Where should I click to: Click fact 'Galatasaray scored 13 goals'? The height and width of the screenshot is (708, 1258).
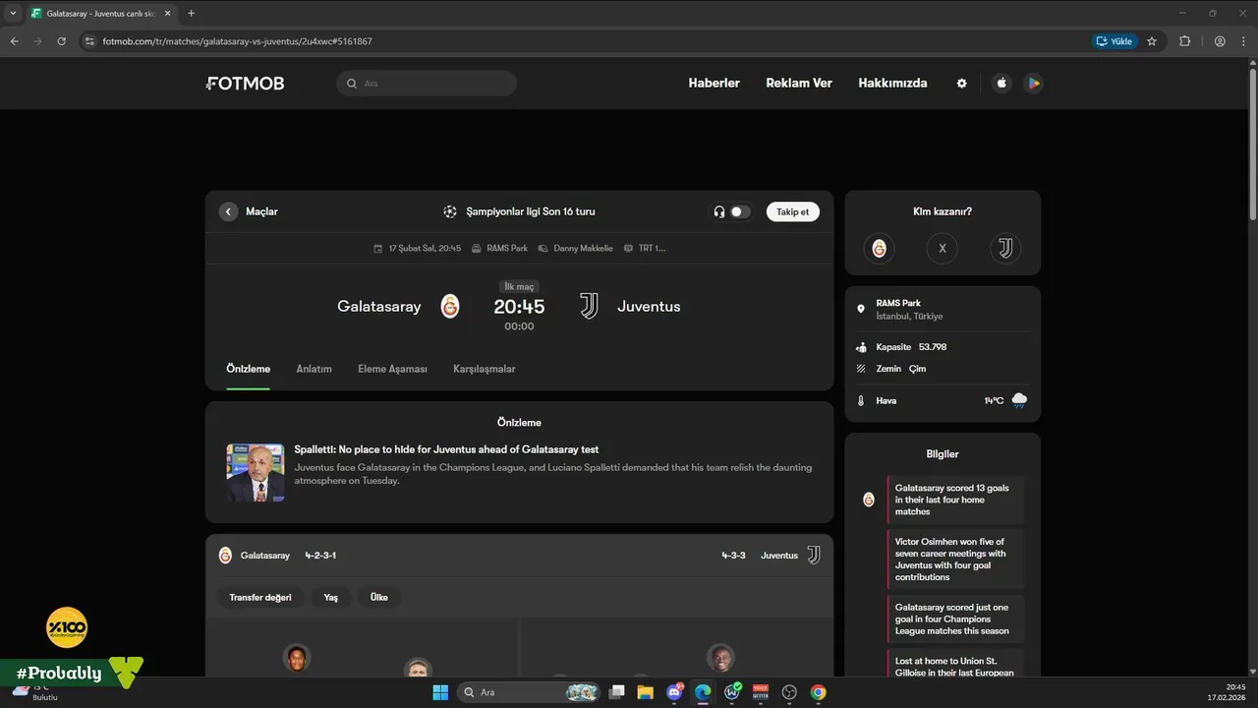point(955,500)
